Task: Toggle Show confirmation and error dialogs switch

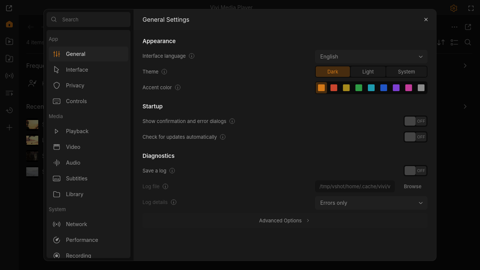Action: 415,121
